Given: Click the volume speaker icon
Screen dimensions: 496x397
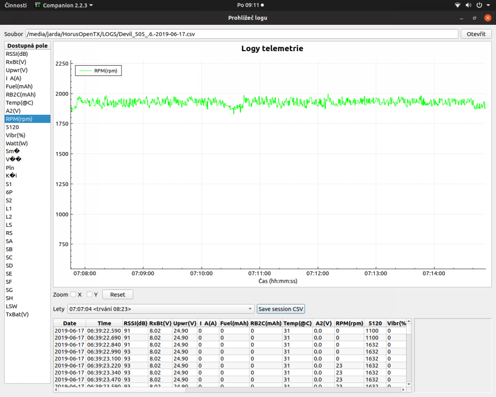Looking at the screenshot, I should (x=468, y=5).
